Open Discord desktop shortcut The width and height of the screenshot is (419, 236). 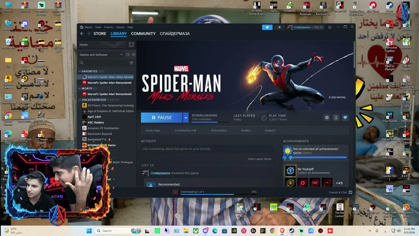point(25,26)
